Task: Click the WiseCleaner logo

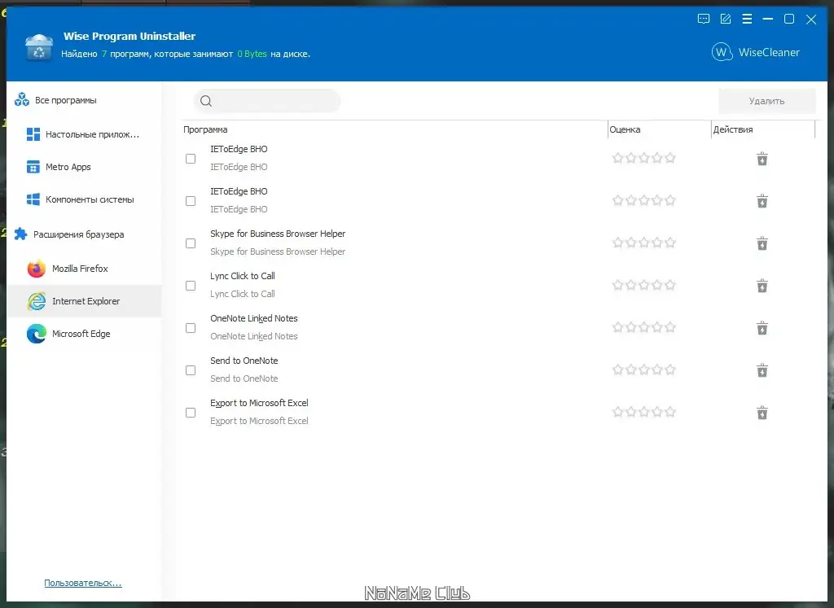Action: [755, 52]
